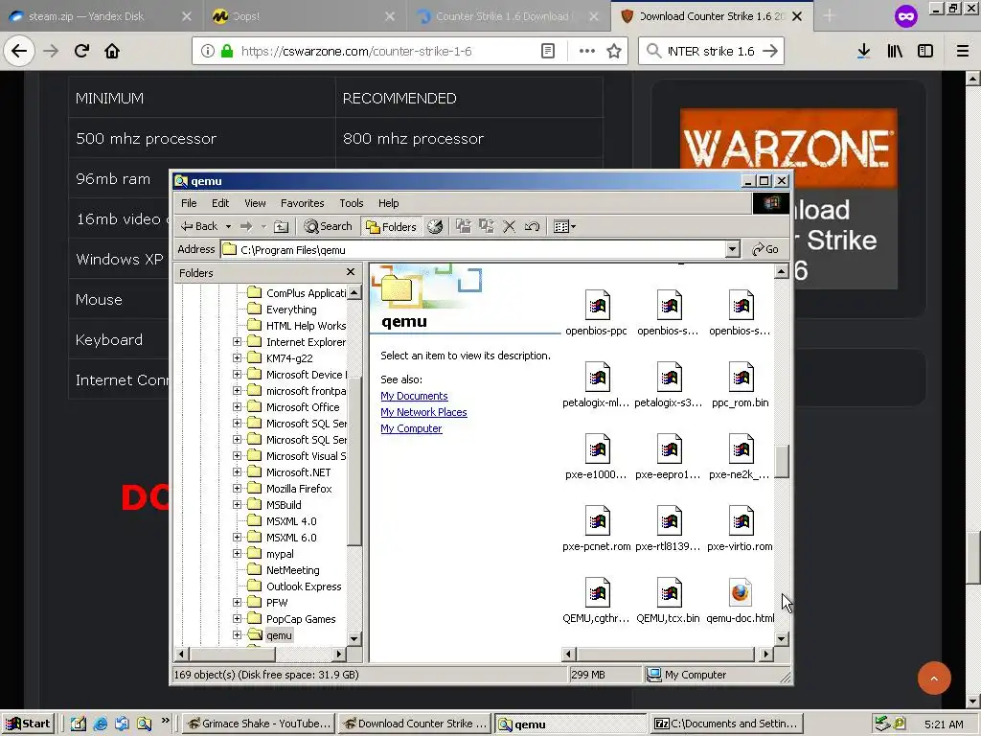Click the Go button beside the address
The height and width of the screenshot is (736, 981).
pyautogui.click(x=765, y=249)
